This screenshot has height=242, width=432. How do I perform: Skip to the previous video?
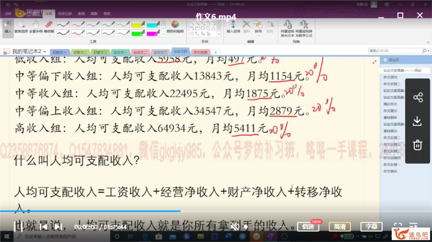[x=44, y=227]
